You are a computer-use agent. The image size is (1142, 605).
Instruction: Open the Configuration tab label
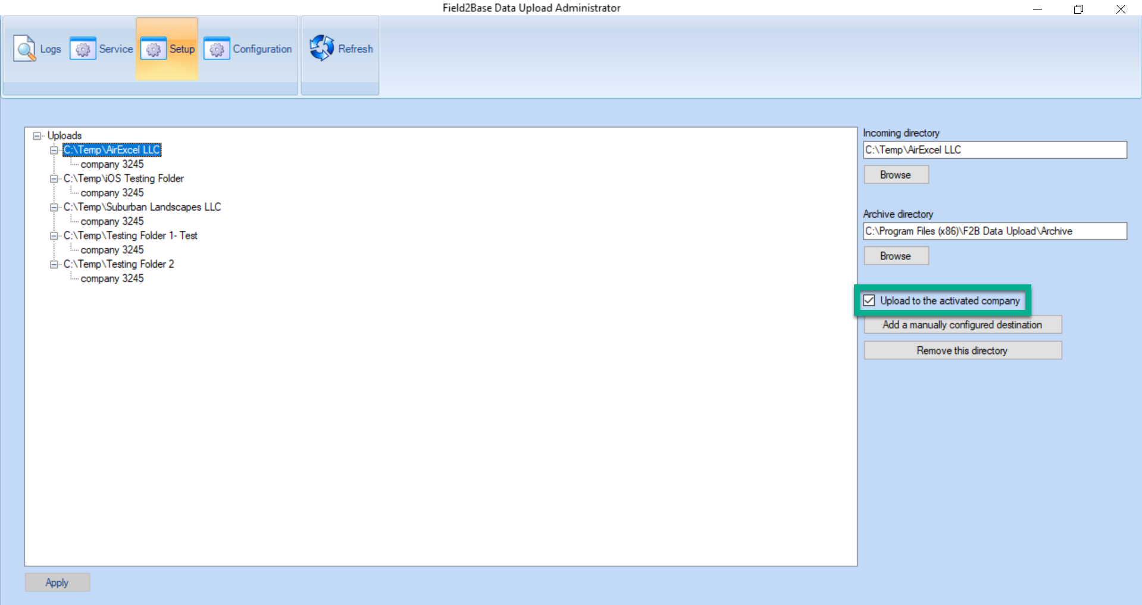pos(262,49)
